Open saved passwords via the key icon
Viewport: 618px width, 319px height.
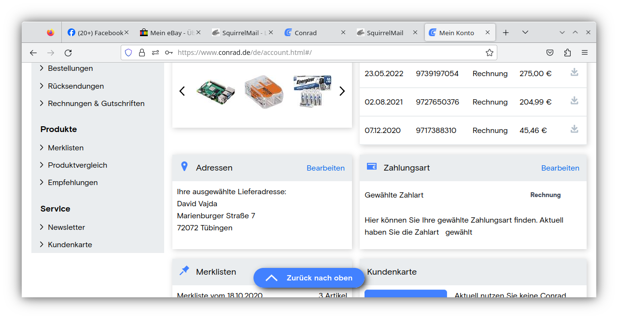[x=169, y=52]
